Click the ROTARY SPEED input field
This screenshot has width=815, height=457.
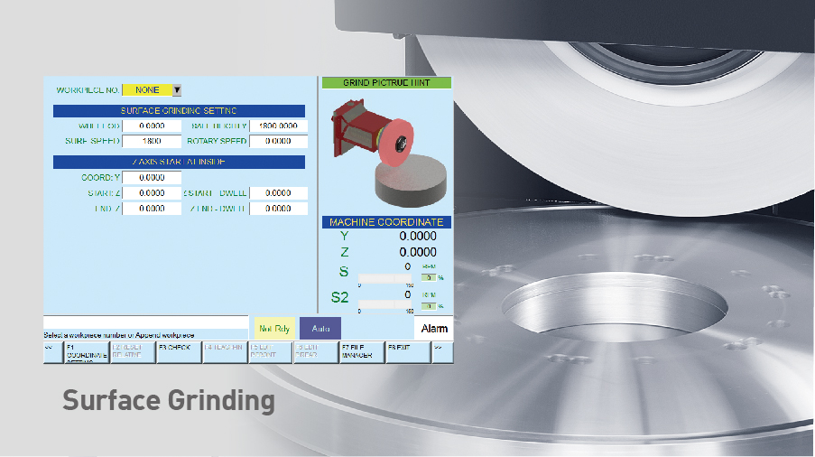click(x=279, y=141)
